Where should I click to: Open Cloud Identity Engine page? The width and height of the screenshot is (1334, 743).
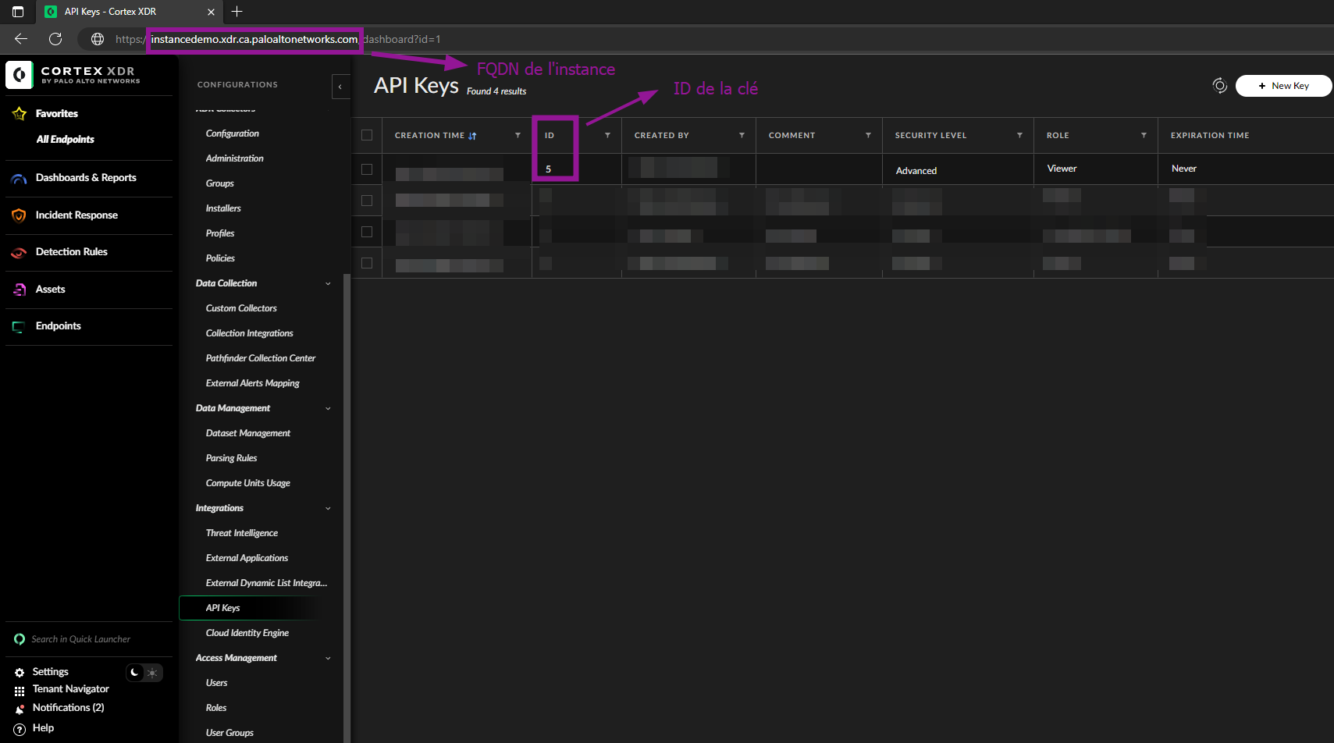point(247,633)
